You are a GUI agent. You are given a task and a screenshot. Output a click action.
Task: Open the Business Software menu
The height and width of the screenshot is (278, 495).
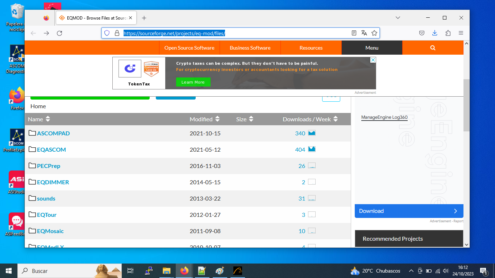(250, 48)
